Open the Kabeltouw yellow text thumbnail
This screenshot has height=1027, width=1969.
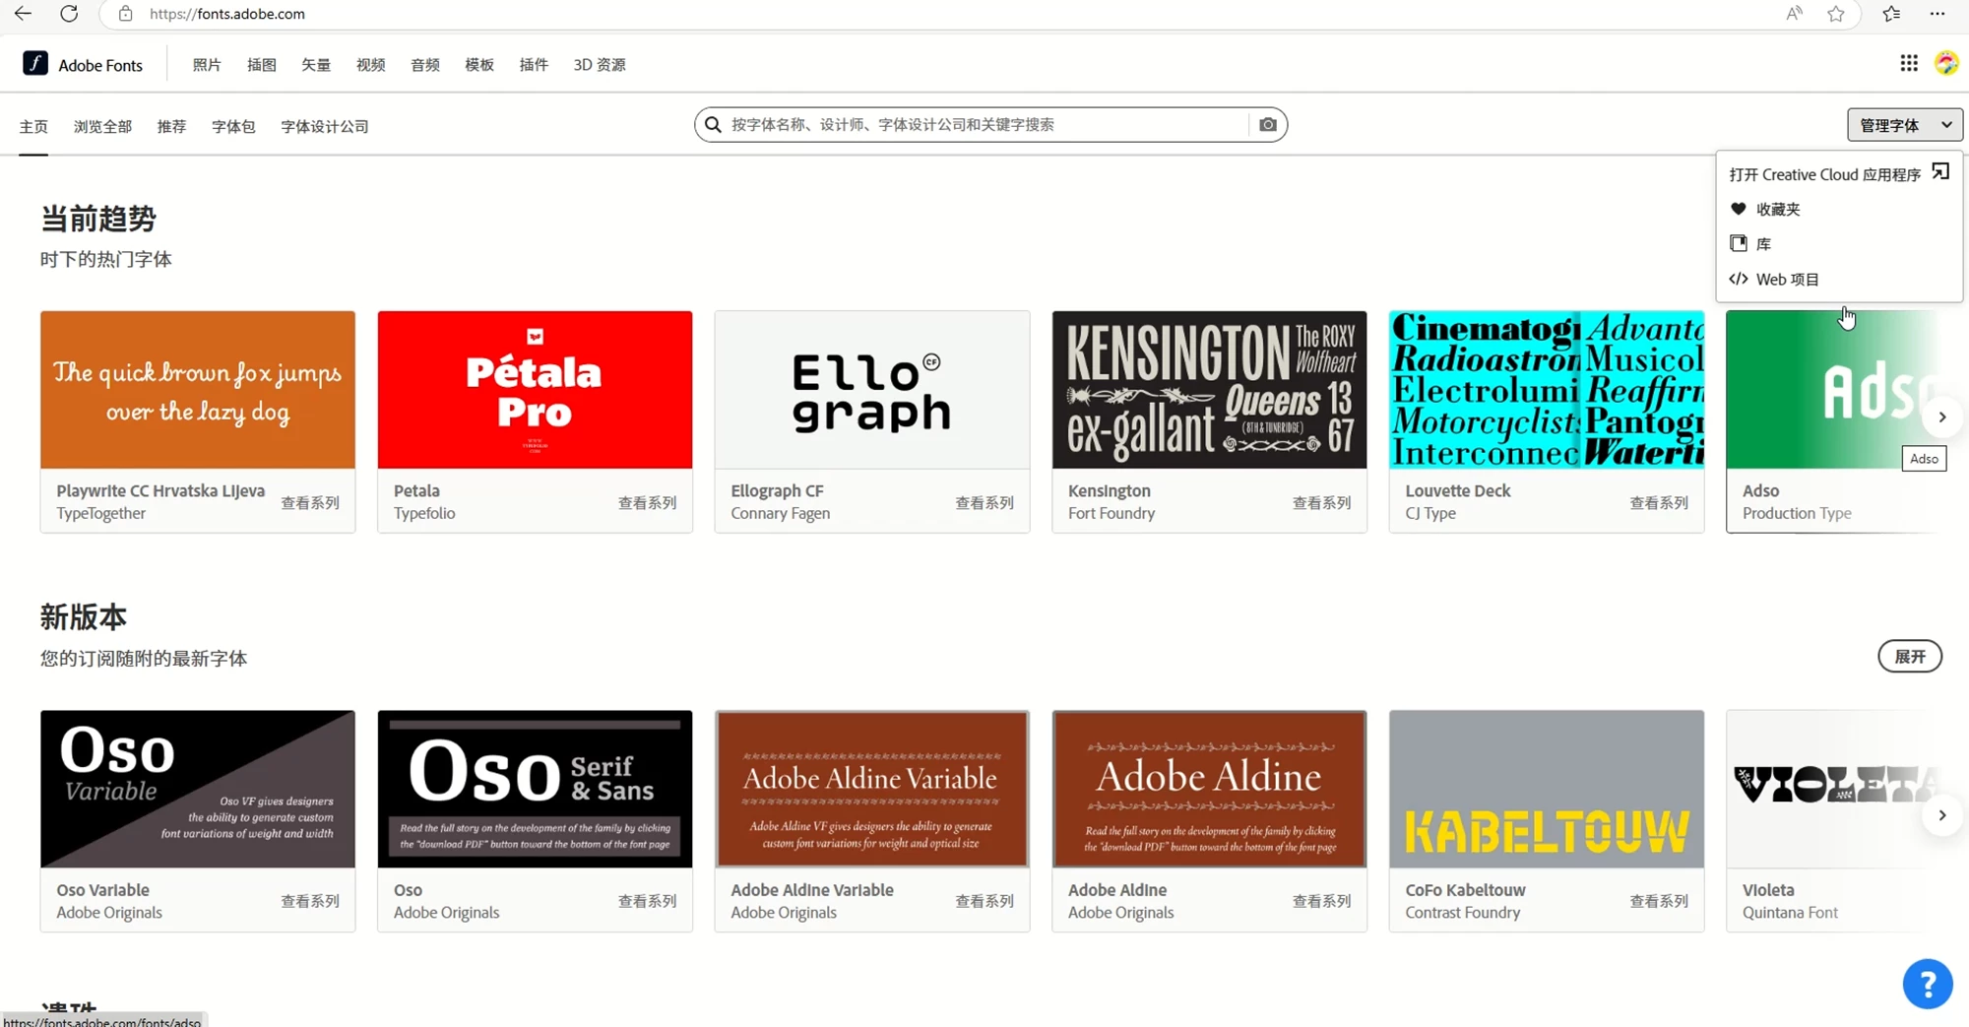(x=1547, y=789)
